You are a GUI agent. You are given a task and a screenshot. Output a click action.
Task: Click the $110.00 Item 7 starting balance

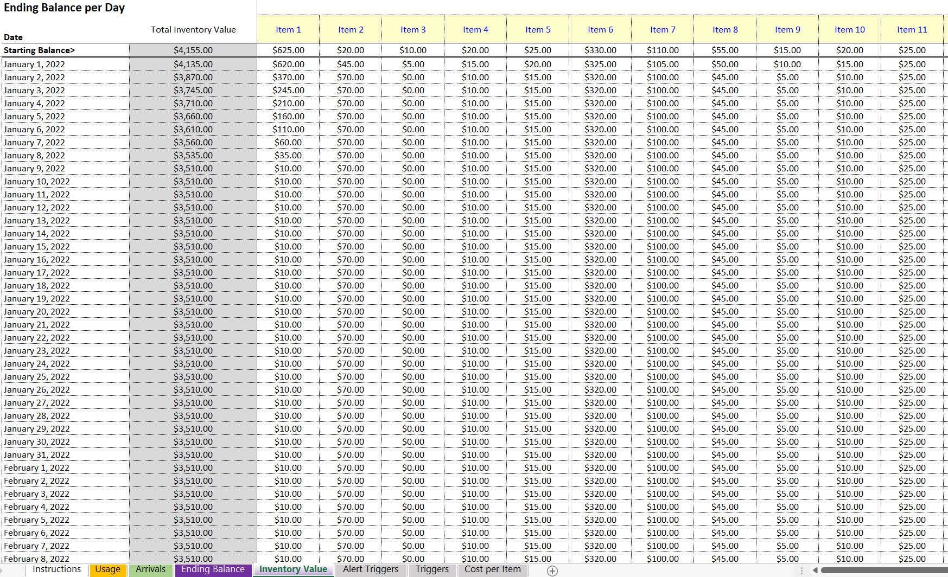pos(663,50)
